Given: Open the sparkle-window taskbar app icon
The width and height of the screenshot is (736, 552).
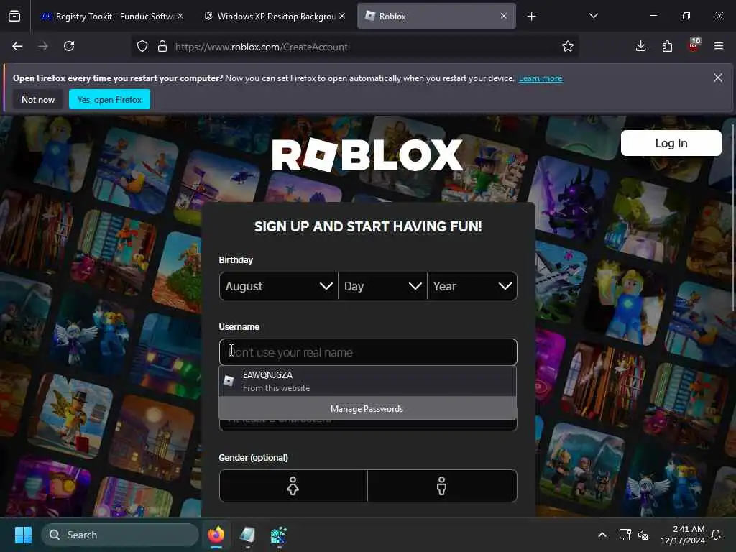Looking at the screenshot, I should point(279,535).
